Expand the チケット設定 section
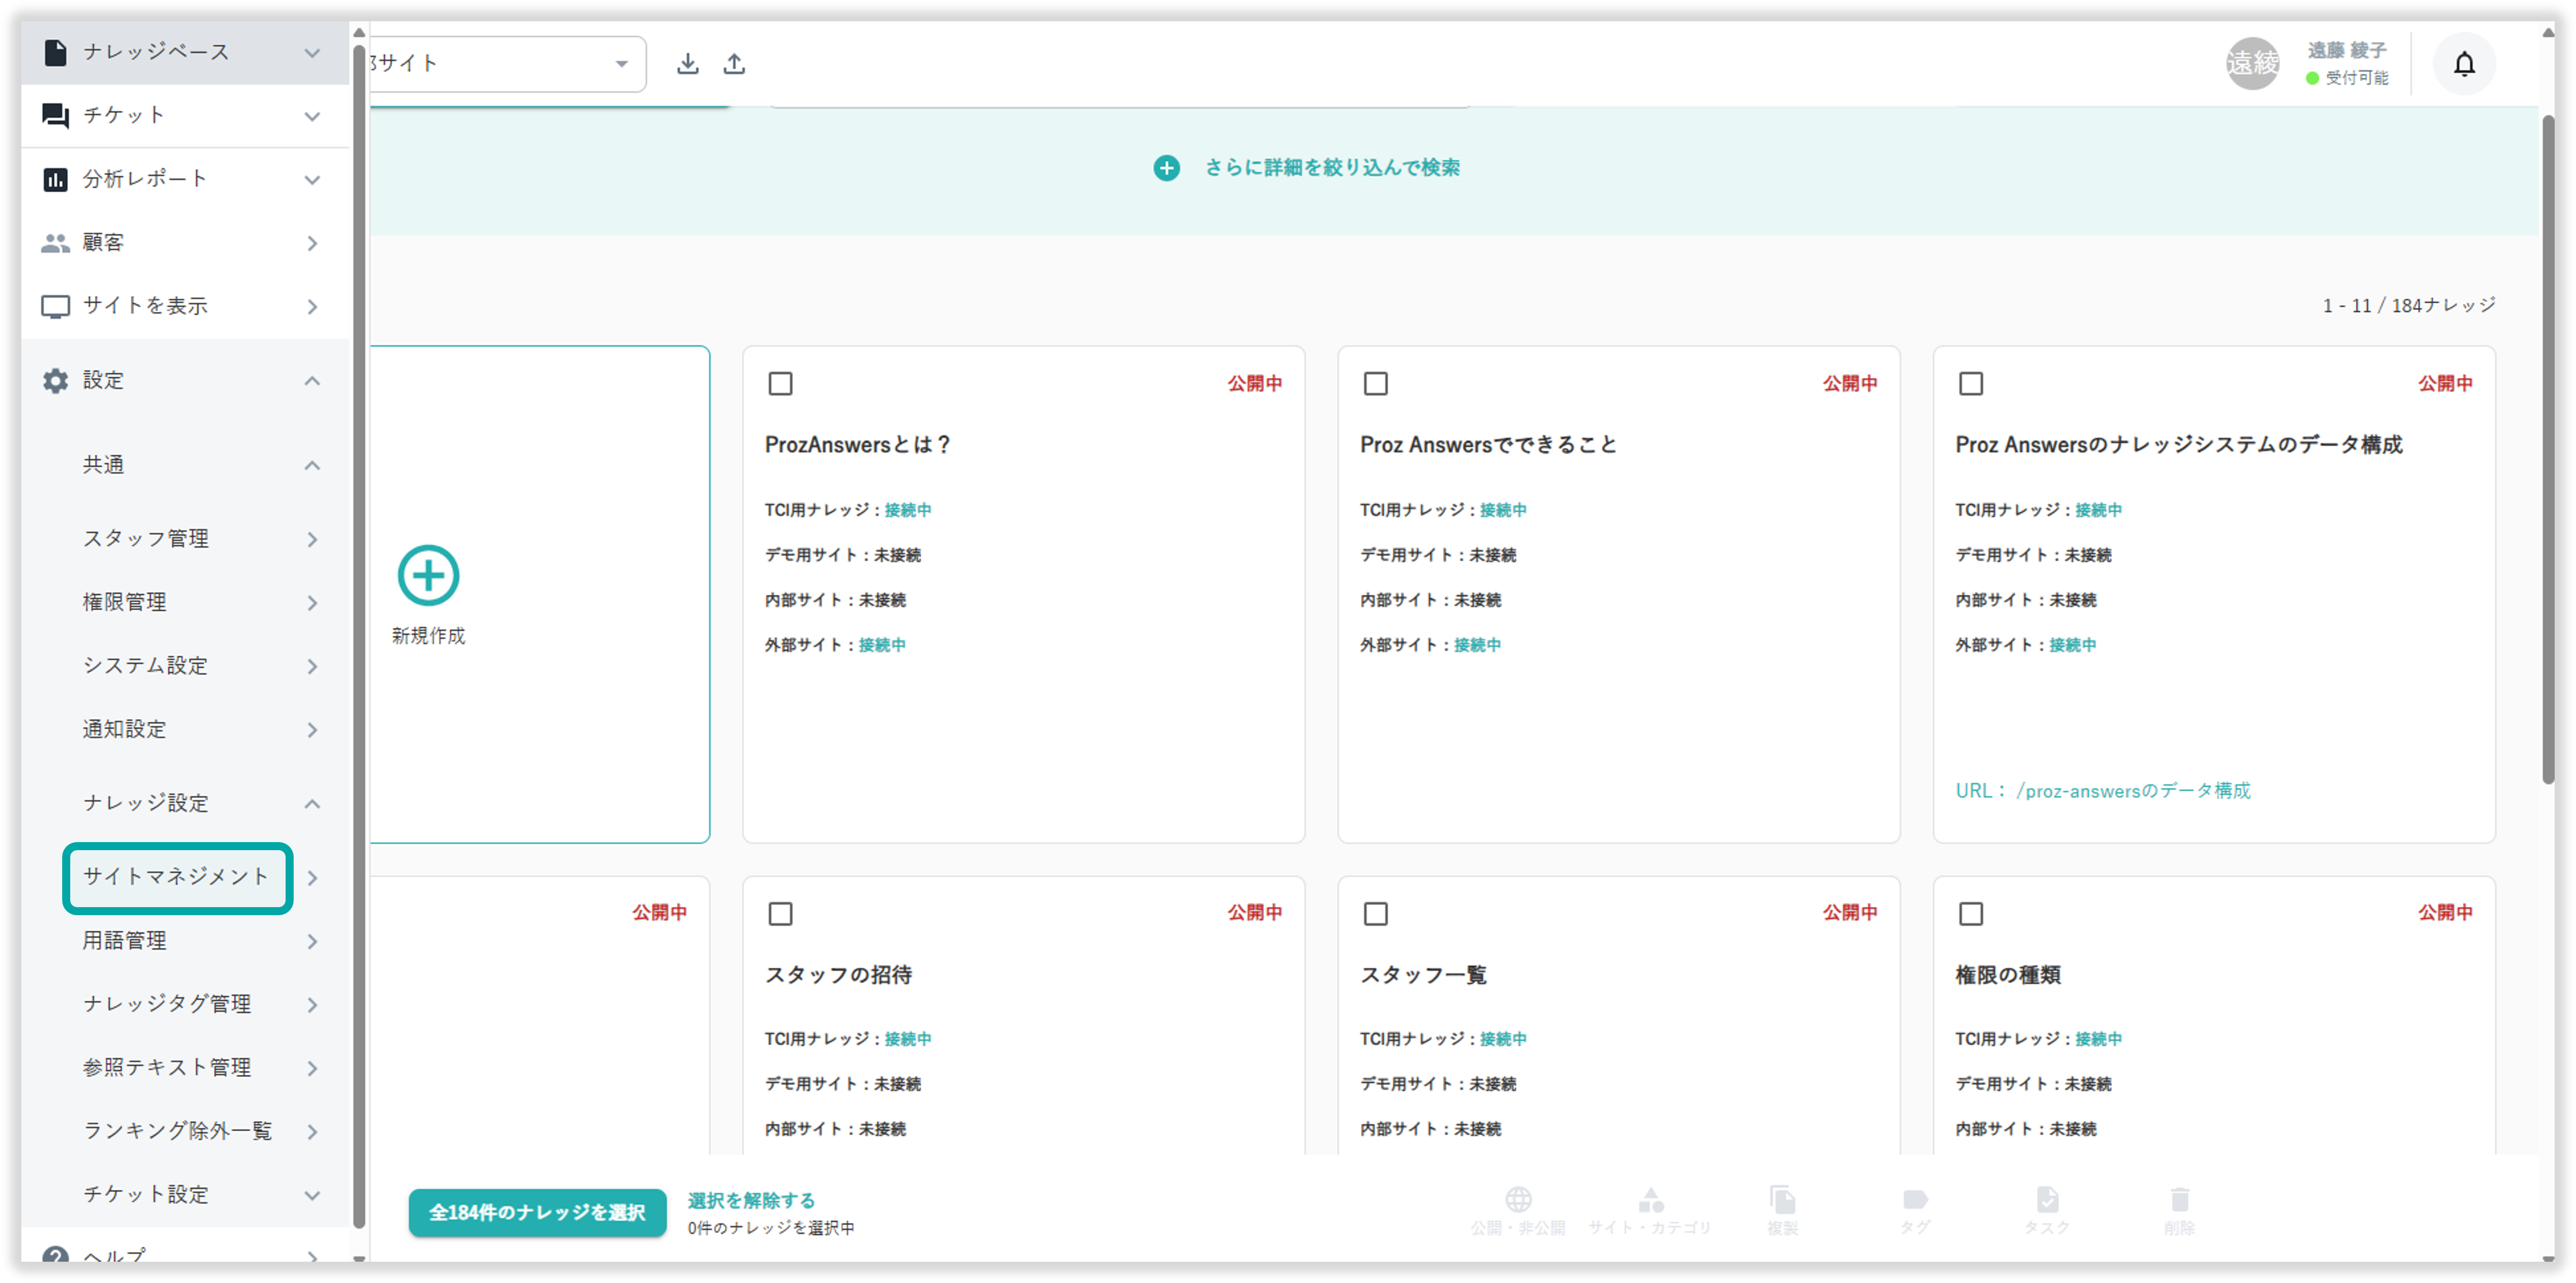Screen dimensions: 2576x1283 [x=312, y=1195]
